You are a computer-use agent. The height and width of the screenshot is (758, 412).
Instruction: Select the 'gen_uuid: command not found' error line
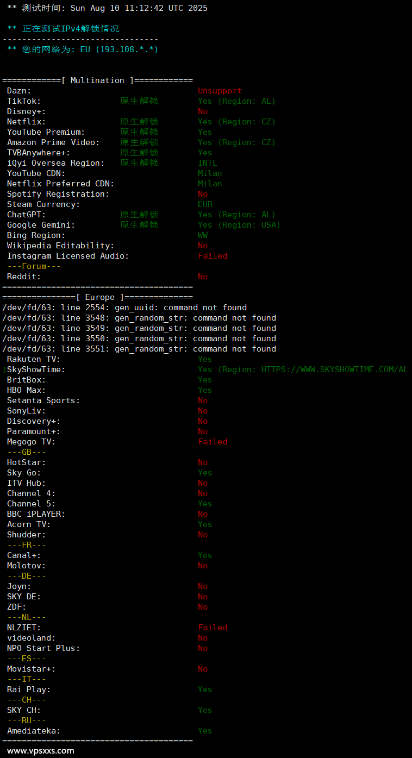click(124, 308)
